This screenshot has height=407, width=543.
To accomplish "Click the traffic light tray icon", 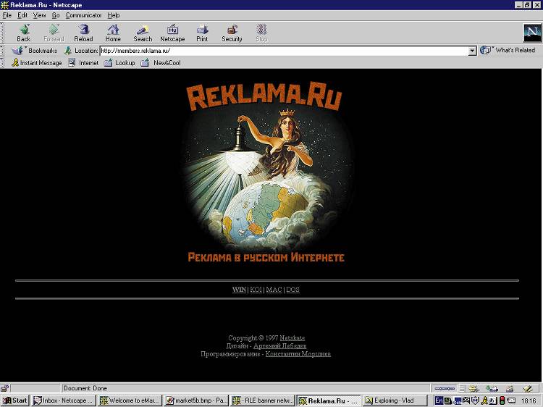I will pyautogui.click(x=502, y=400).
